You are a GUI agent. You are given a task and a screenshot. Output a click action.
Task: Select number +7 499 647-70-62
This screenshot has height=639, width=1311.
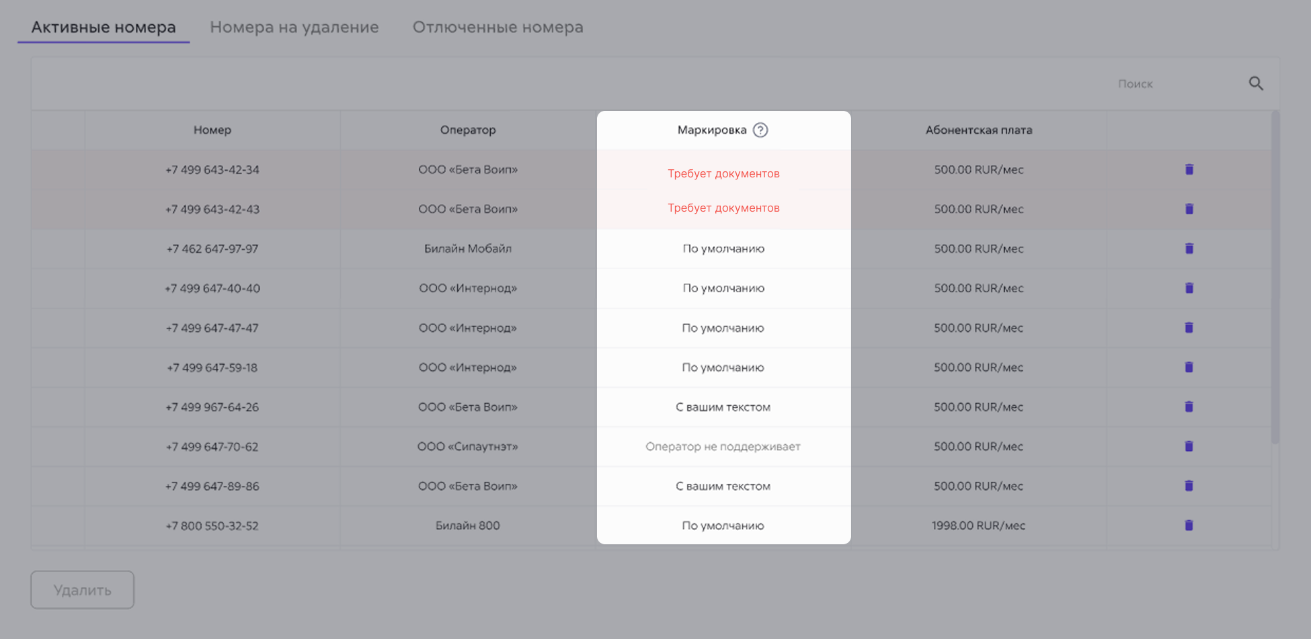coord(212,446)
